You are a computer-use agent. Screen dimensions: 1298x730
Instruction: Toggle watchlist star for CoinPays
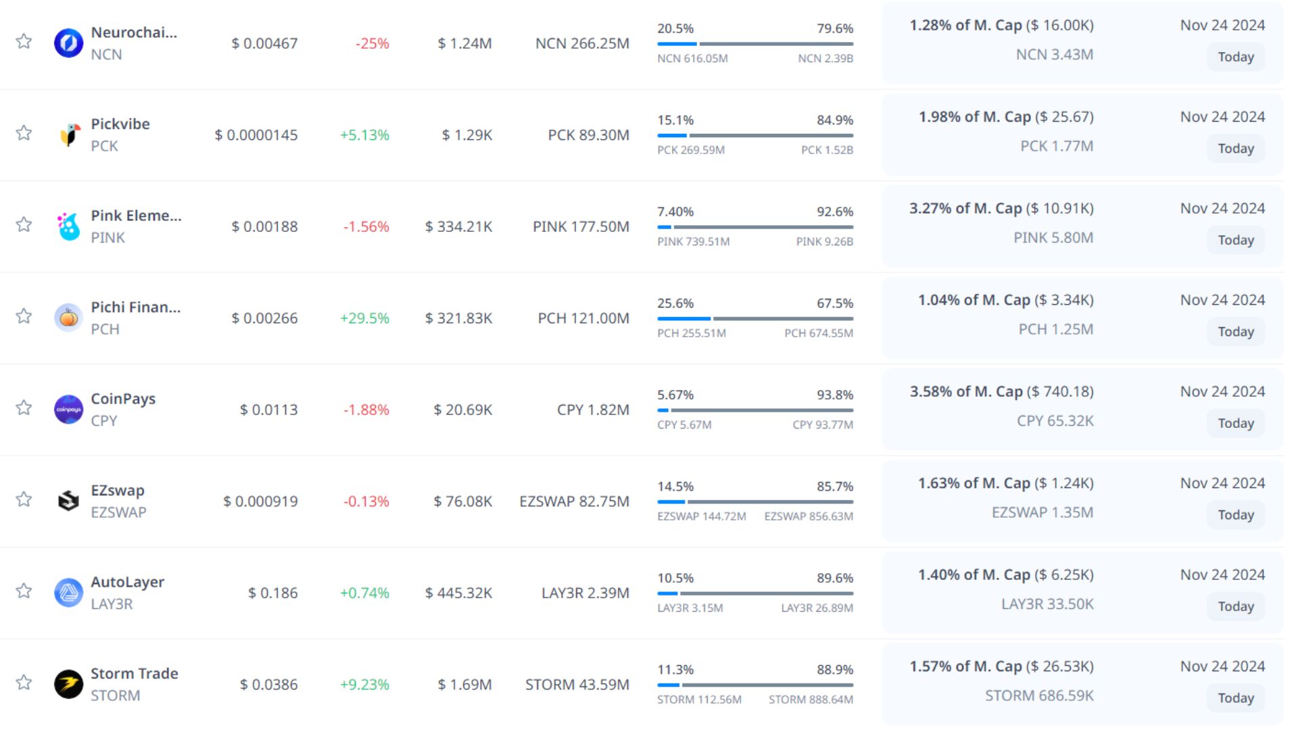(24, 408)
